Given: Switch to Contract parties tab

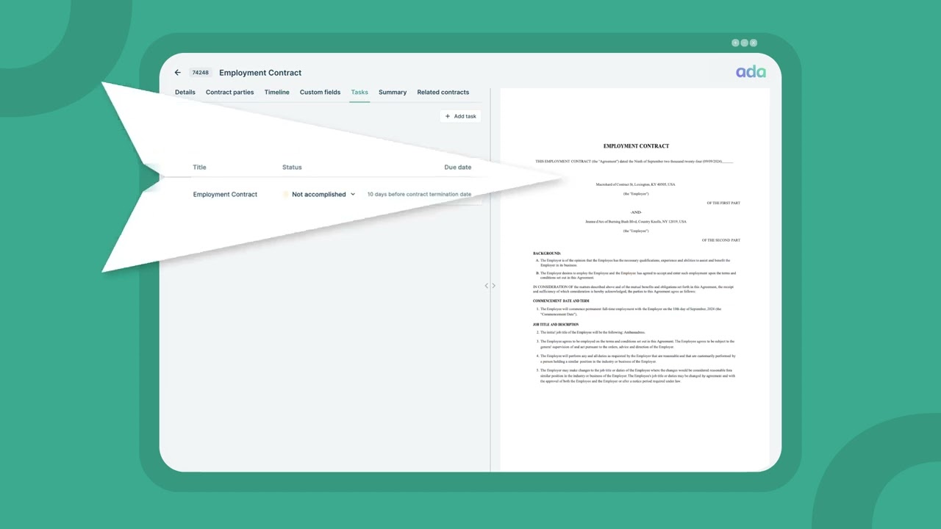Looking at the screenshot, I should [x=229, y=93].
